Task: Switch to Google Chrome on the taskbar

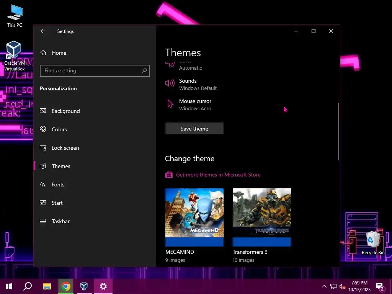Action: pos(66,286)
